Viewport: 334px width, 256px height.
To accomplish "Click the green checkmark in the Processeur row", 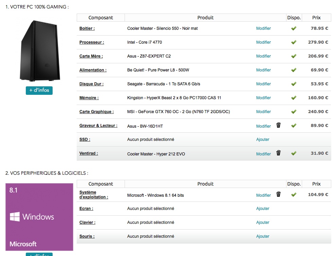I will 294,42.
